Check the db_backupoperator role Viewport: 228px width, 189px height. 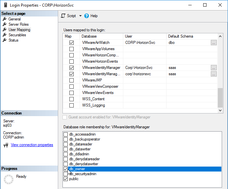click(65, 139)
